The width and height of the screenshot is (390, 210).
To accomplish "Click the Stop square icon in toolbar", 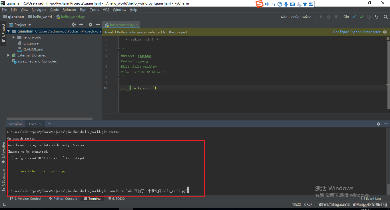I will (x=336, y=17).
